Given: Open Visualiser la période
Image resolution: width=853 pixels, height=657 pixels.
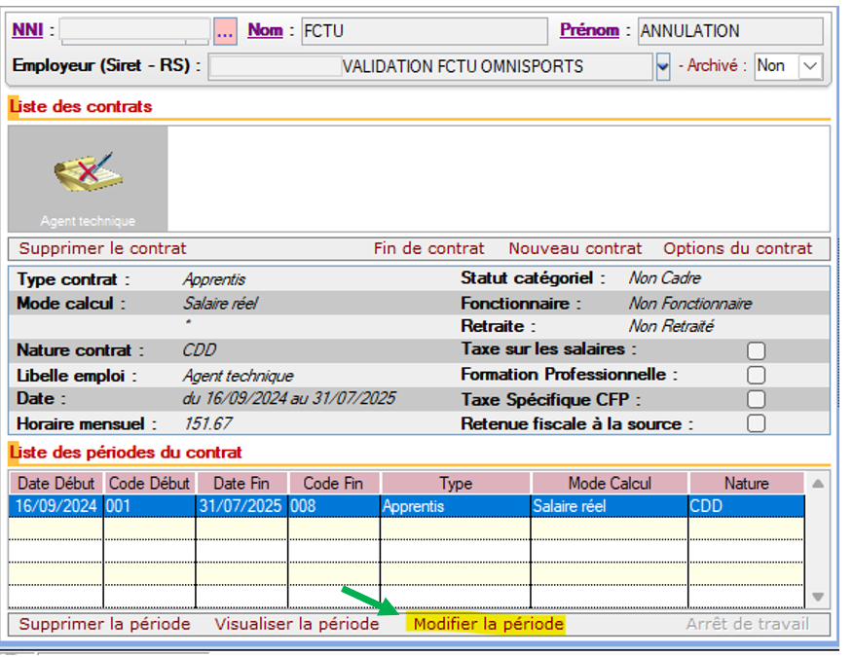Looking at the screenshot, I should [296, 624].
